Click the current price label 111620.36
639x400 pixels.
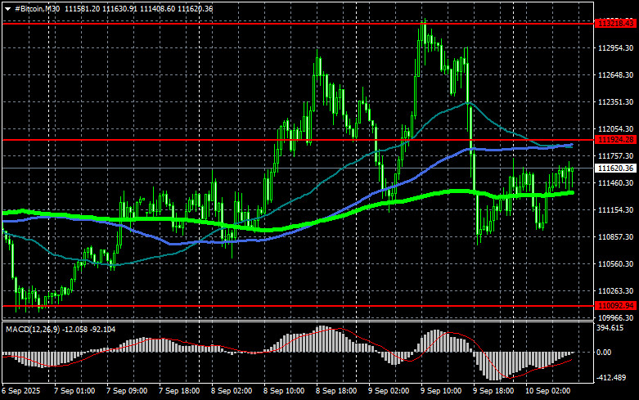pos(615,169)
